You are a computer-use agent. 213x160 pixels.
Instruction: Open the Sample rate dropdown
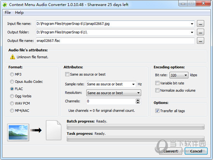[x=133, y=84]
